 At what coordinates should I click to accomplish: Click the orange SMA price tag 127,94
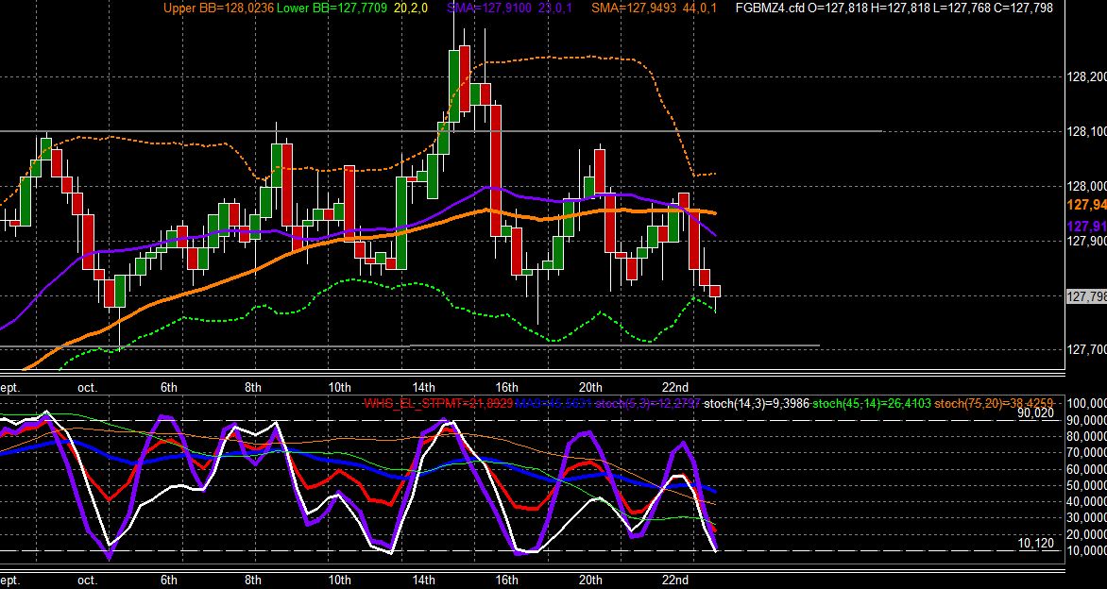(x=1086, y=205)
